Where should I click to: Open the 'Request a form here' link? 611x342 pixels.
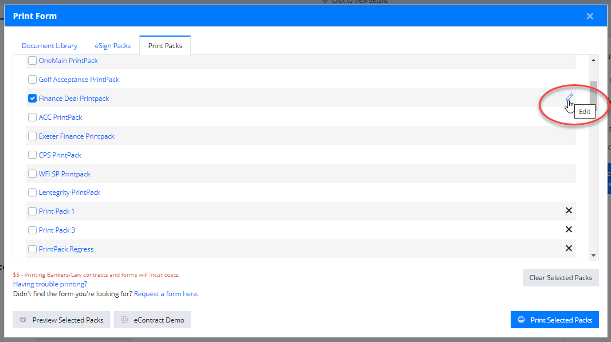point(166,294)
